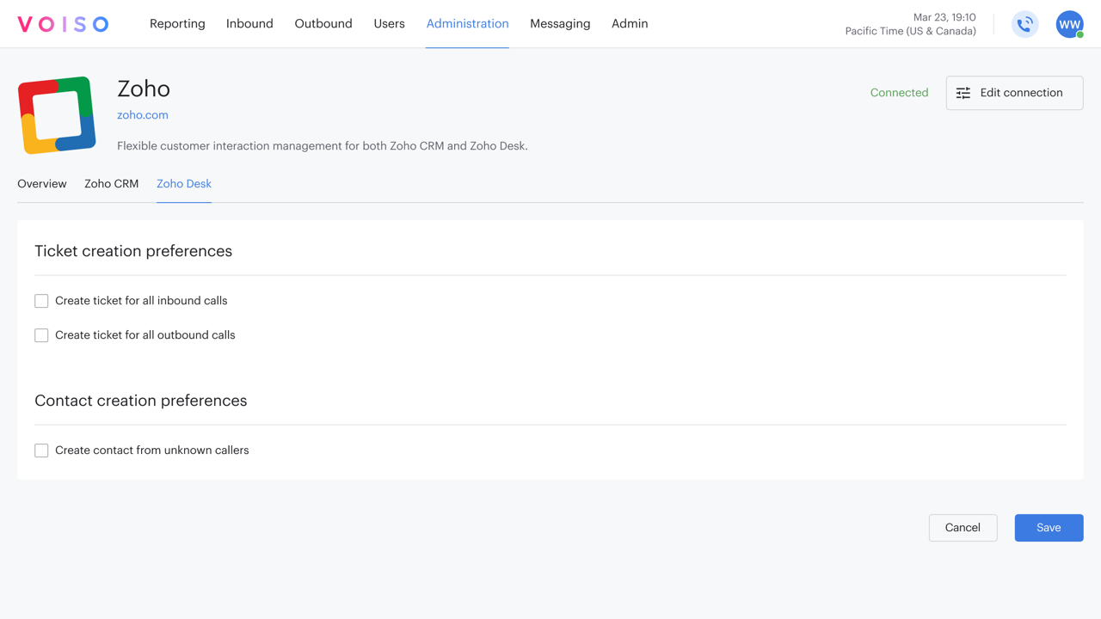Click the Edit connection button
This screenshot has height=619, width=1101.
(x=1014, y=93)
